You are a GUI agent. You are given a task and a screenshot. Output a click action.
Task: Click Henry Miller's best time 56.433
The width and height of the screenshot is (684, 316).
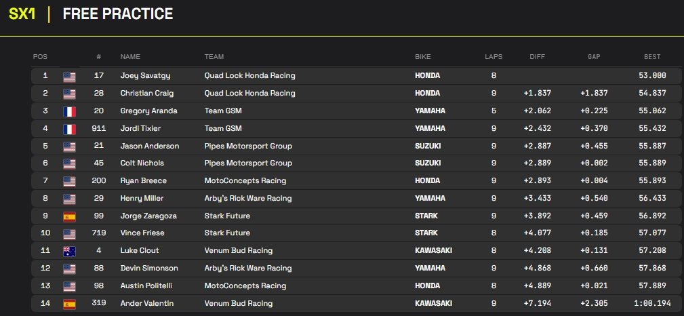[x=652, y=199]
